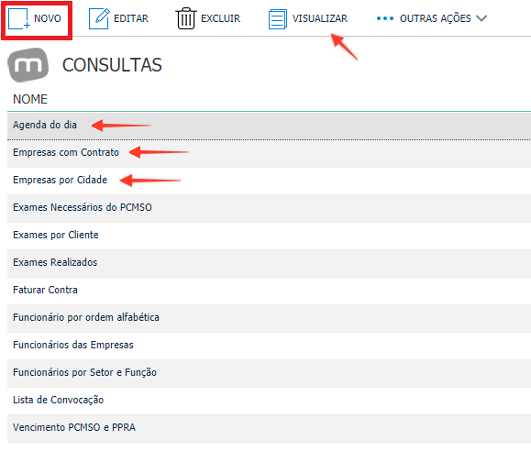Select the Lista de Convocação row
This screenshot has width=531, height=451.
coord(269,401)
